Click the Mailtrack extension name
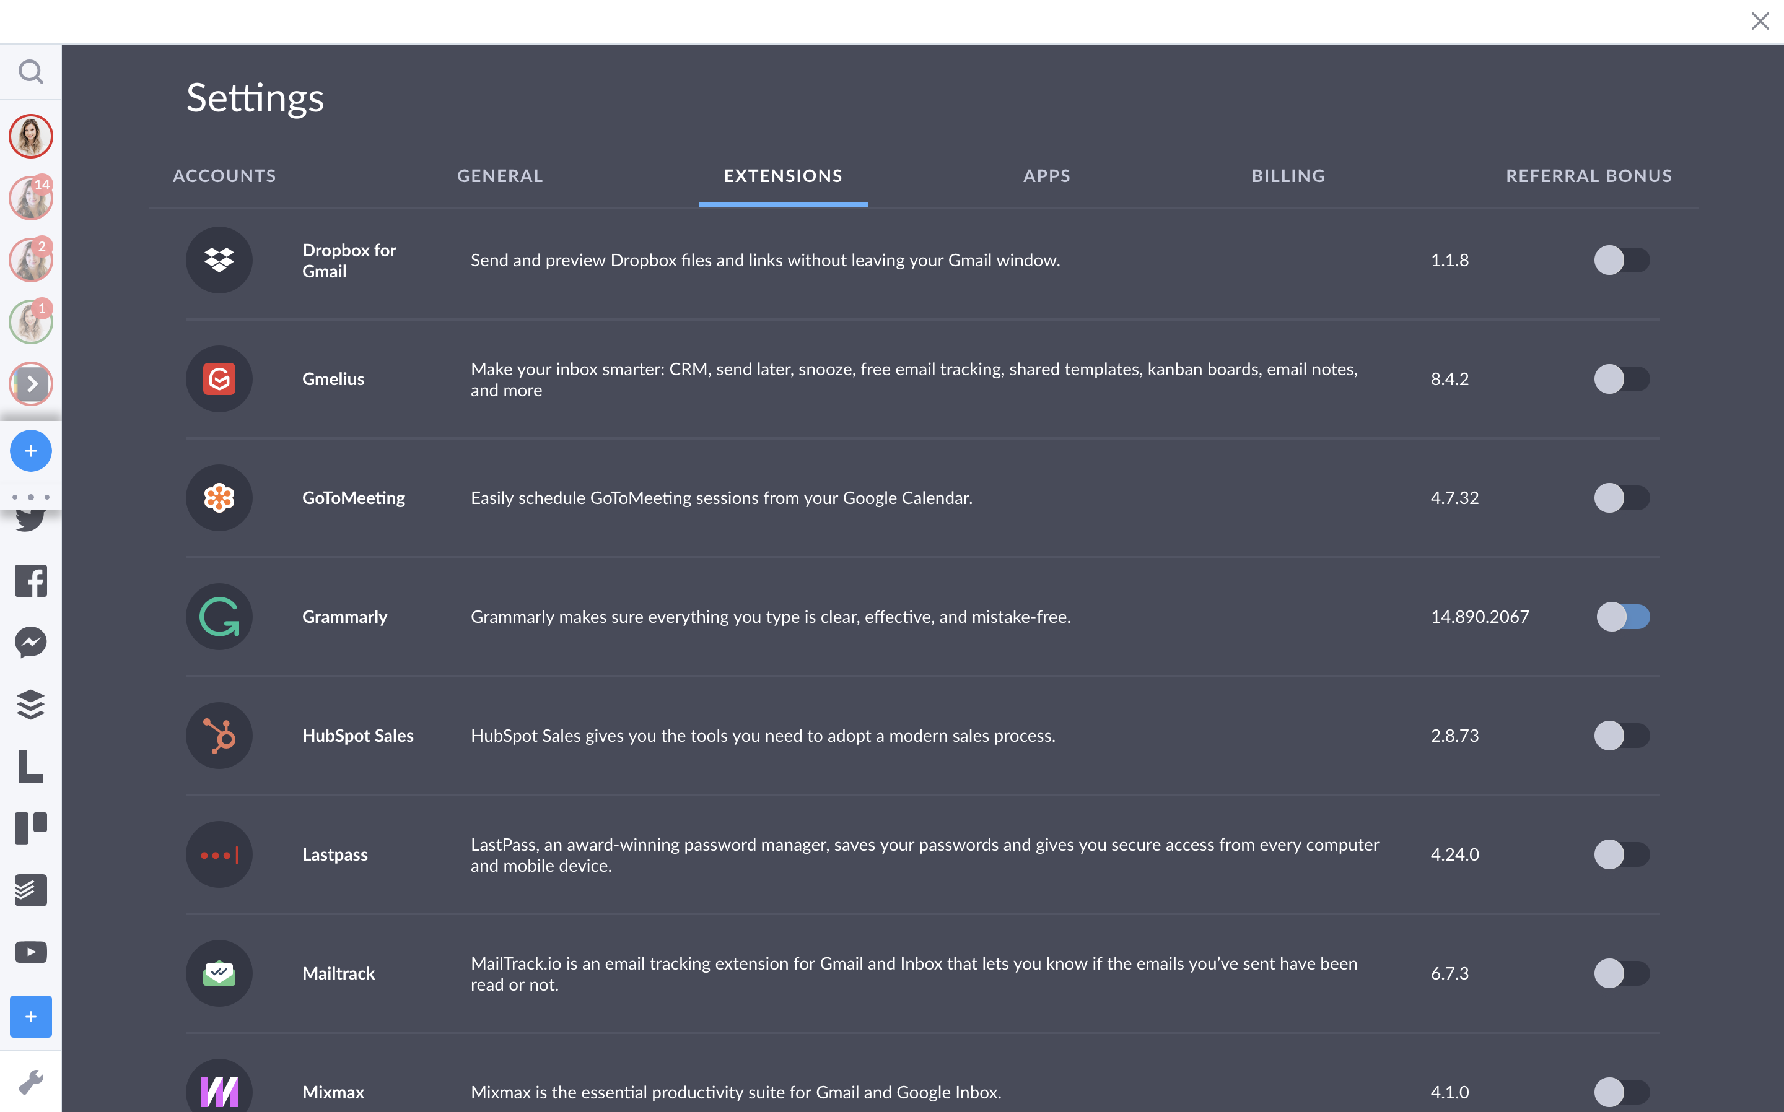Screen dimensions: 1784x1112 click(x=338, y=973)
